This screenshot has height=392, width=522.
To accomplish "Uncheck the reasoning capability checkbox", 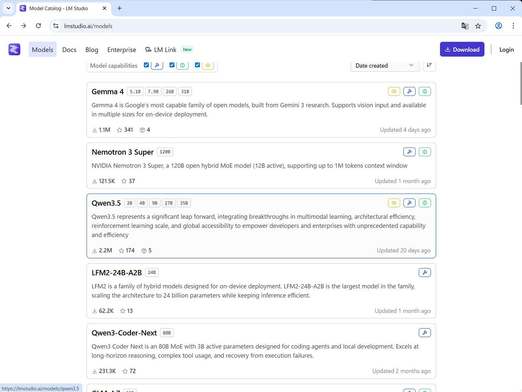I will 172,65.
